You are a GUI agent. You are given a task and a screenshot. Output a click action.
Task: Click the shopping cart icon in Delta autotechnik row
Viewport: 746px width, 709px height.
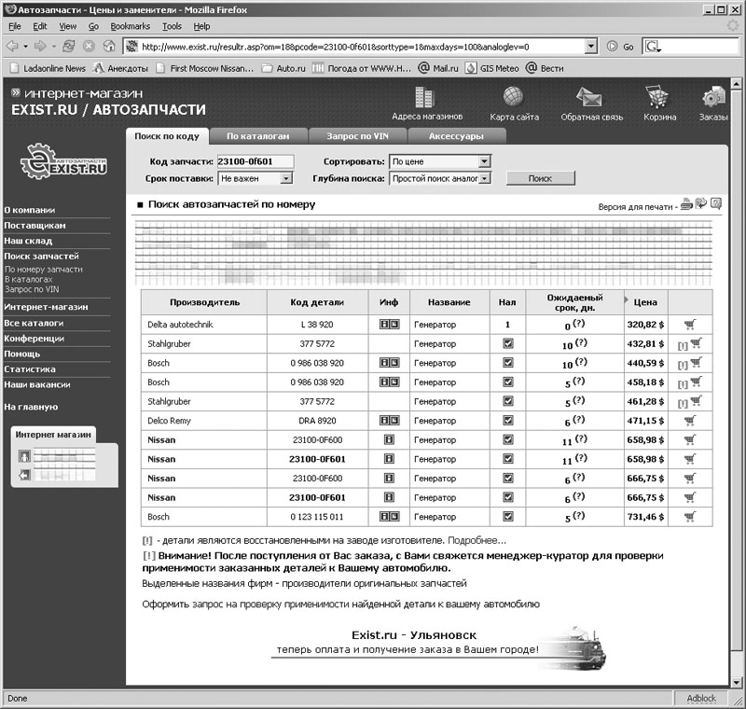(x=689, y=325)
